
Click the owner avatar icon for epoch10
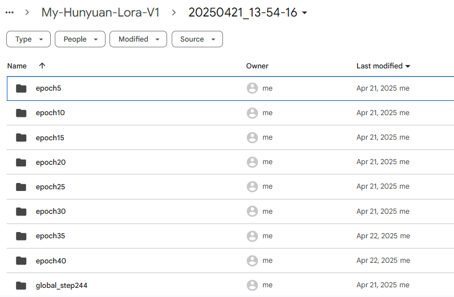click(x=252, y=113)
